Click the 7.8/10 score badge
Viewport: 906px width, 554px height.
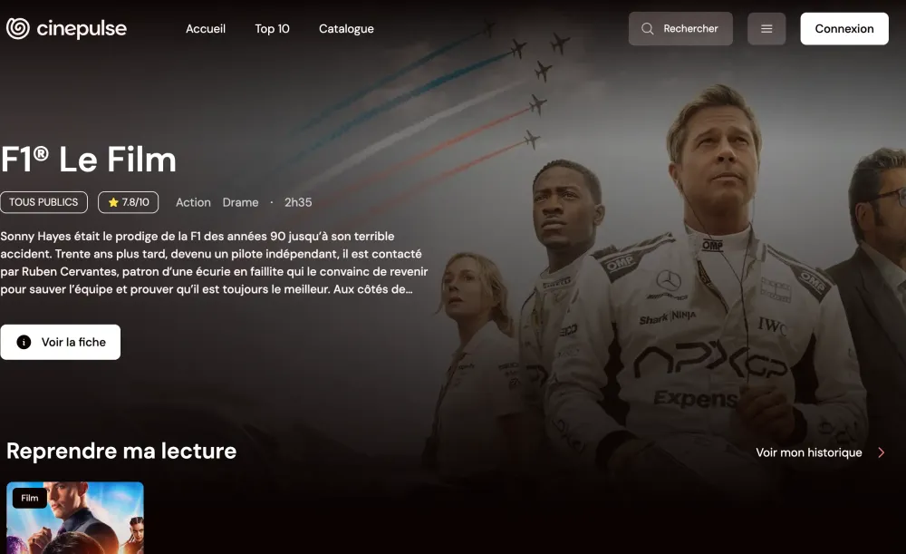[129, 202]
